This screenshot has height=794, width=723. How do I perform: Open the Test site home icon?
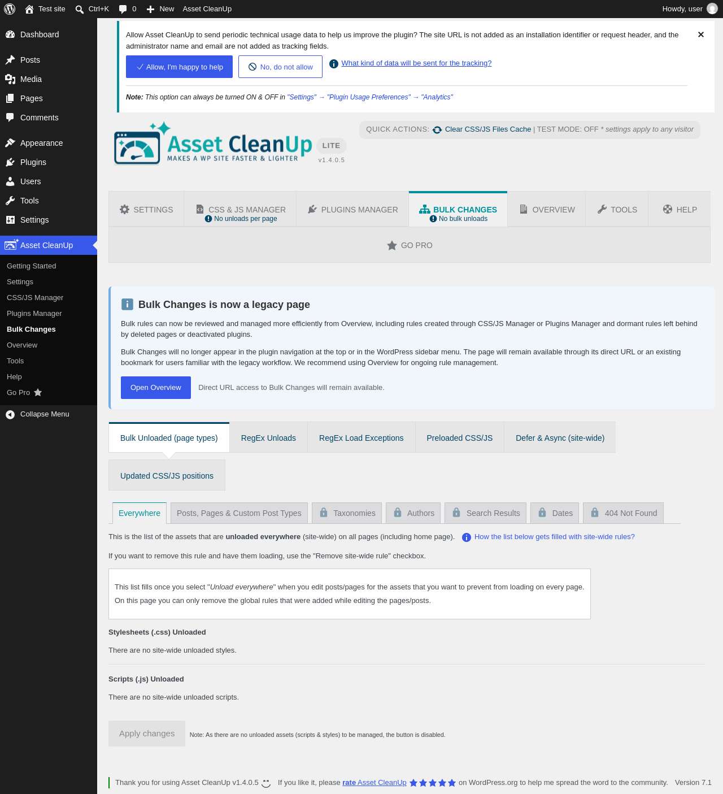pyautogui.click(x=29, y=9)
